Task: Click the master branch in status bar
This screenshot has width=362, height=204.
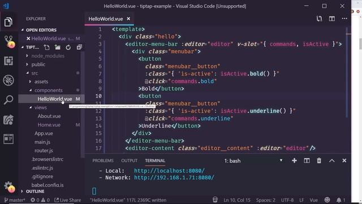Action: [x=15, y=200]
